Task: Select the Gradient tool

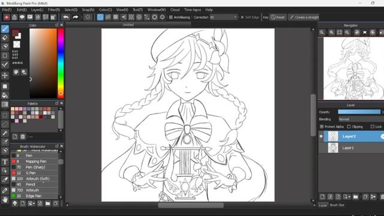Action: point(5,104)
